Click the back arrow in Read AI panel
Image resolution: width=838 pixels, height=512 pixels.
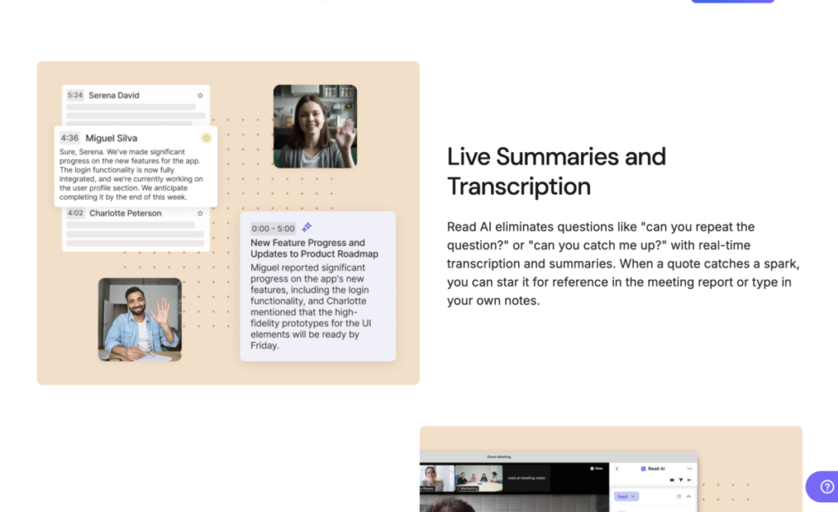(x=617, y=469)
